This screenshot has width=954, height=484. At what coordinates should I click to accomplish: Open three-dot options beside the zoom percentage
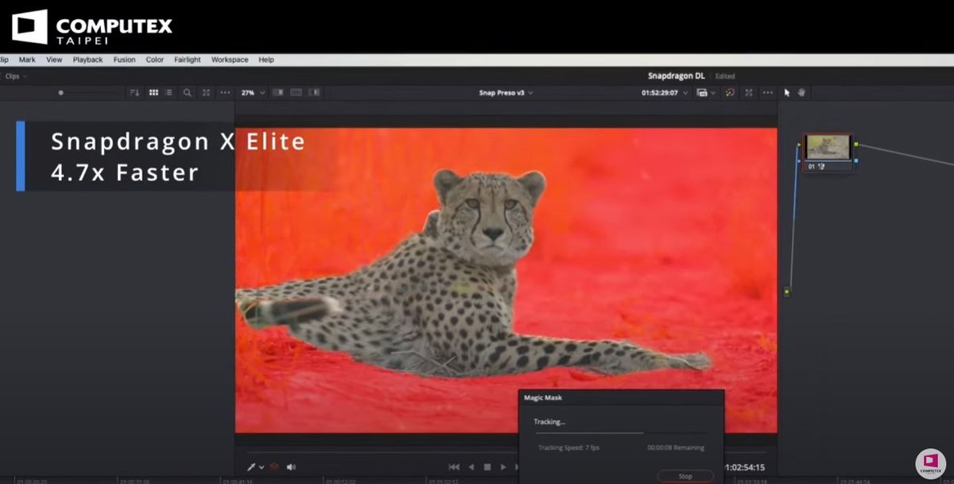coord(225,93)
